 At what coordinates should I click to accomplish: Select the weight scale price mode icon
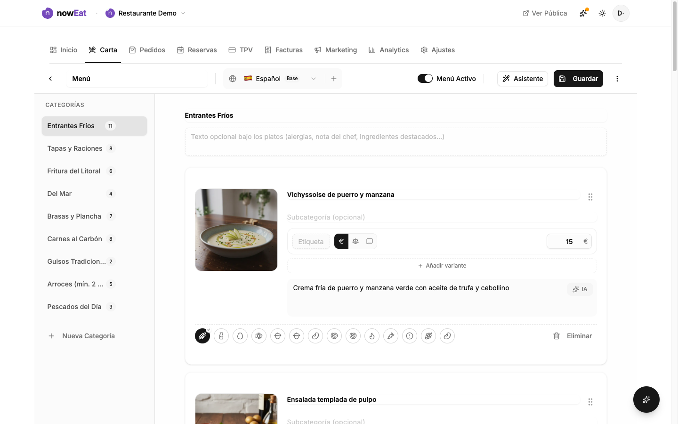[355, 241]
